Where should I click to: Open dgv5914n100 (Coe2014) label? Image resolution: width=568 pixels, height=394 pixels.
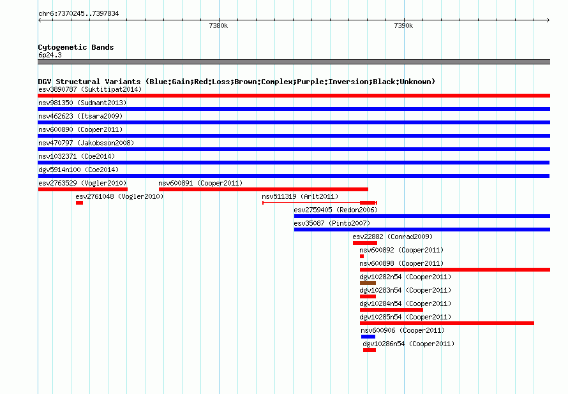tap(78, 170)
